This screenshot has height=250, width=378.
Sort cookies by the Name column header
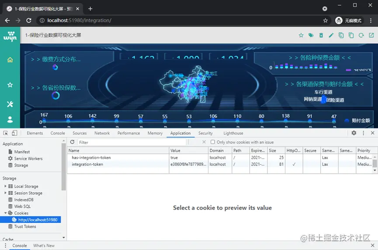pyautogui.click(x=118, y=150)
